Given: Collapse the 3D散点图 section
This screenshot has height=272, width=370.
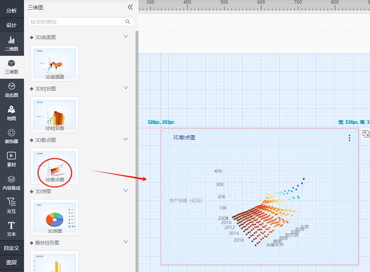Looking at the screenshot, I should click(126, 139).
